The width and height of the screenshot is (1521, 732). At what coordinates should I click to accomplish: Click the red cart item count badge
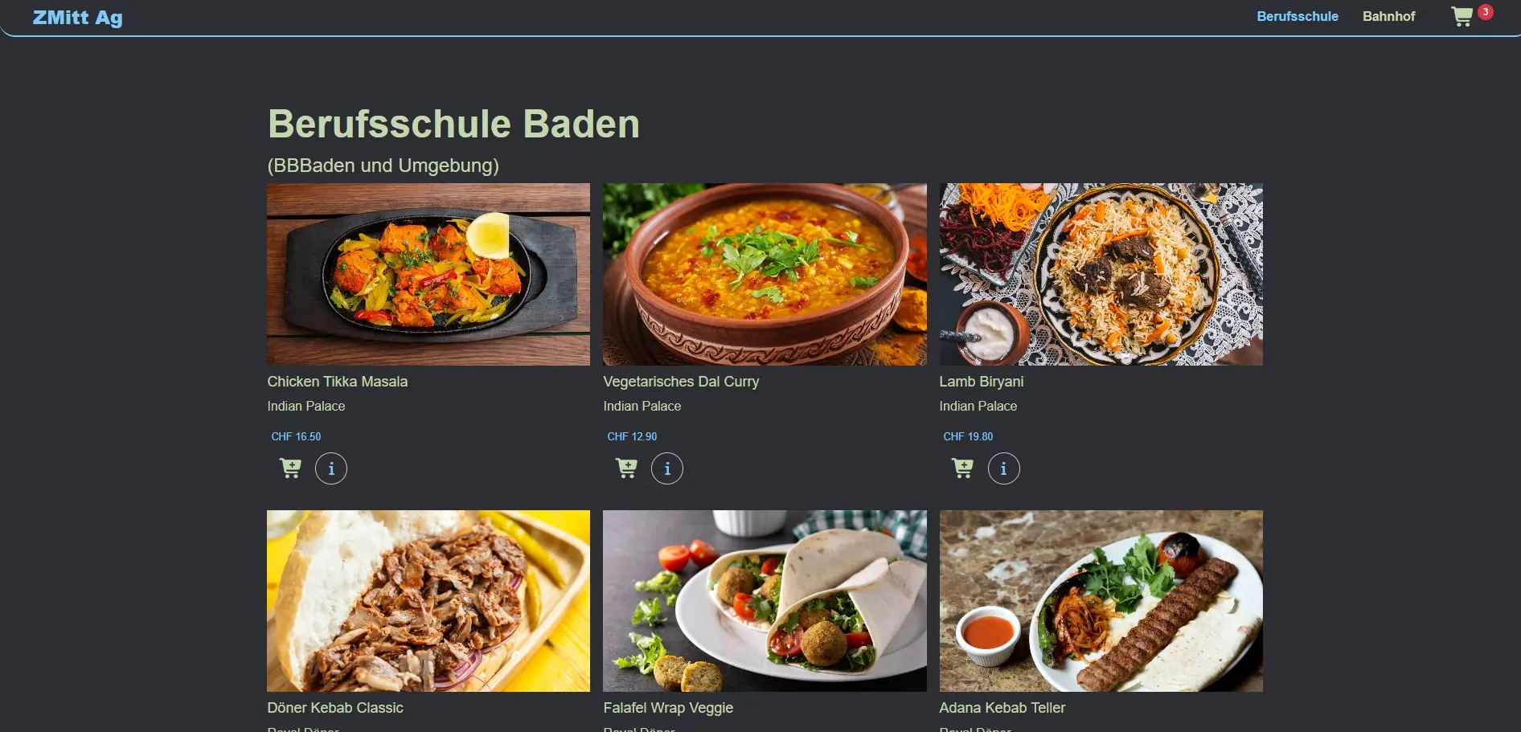coord(1486,12)
